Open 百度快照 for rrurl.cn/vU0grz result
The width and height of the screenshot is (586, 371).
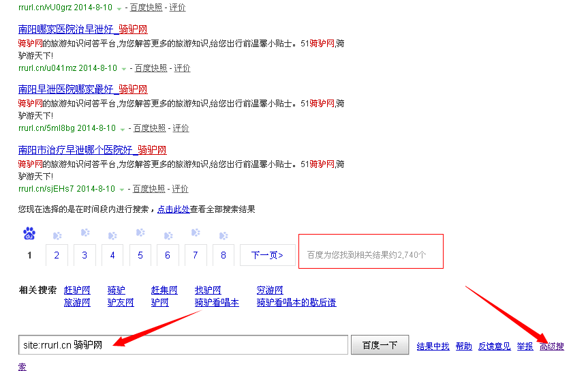point(146,8)
